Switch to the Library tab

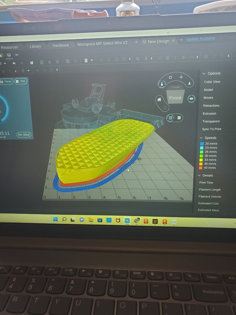pyautogui.click(x=35, y=46)
